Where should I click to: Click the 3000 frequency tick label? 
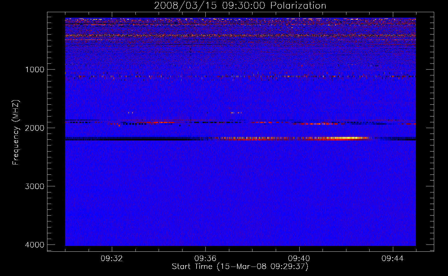click(35, 186)
